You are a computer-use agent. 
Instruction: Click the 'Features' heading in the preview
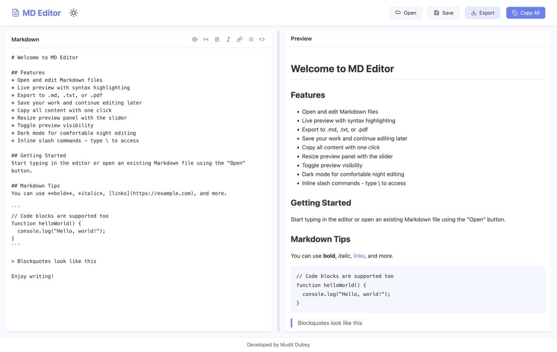click(308, 95)
